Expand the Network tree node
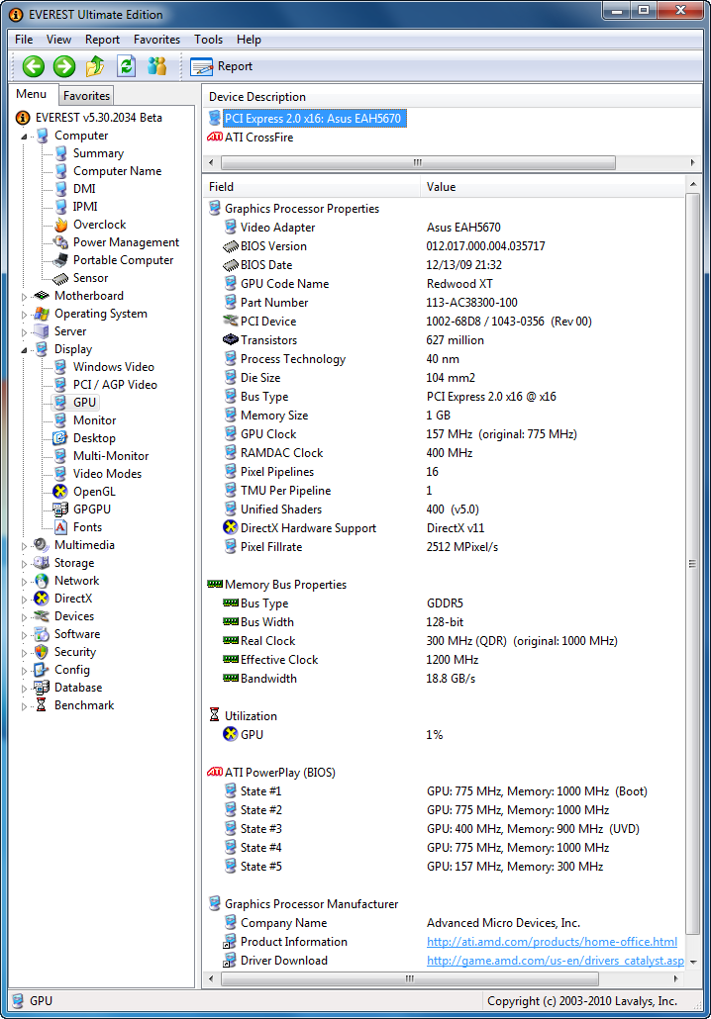 (x=24, y=582)
